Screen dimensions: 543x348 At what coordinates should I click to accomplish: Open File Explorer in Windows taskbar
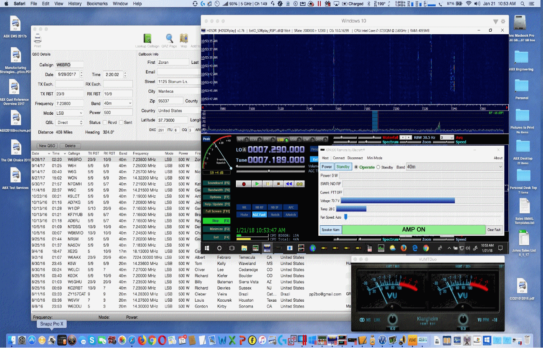click(x=244, y=248)
